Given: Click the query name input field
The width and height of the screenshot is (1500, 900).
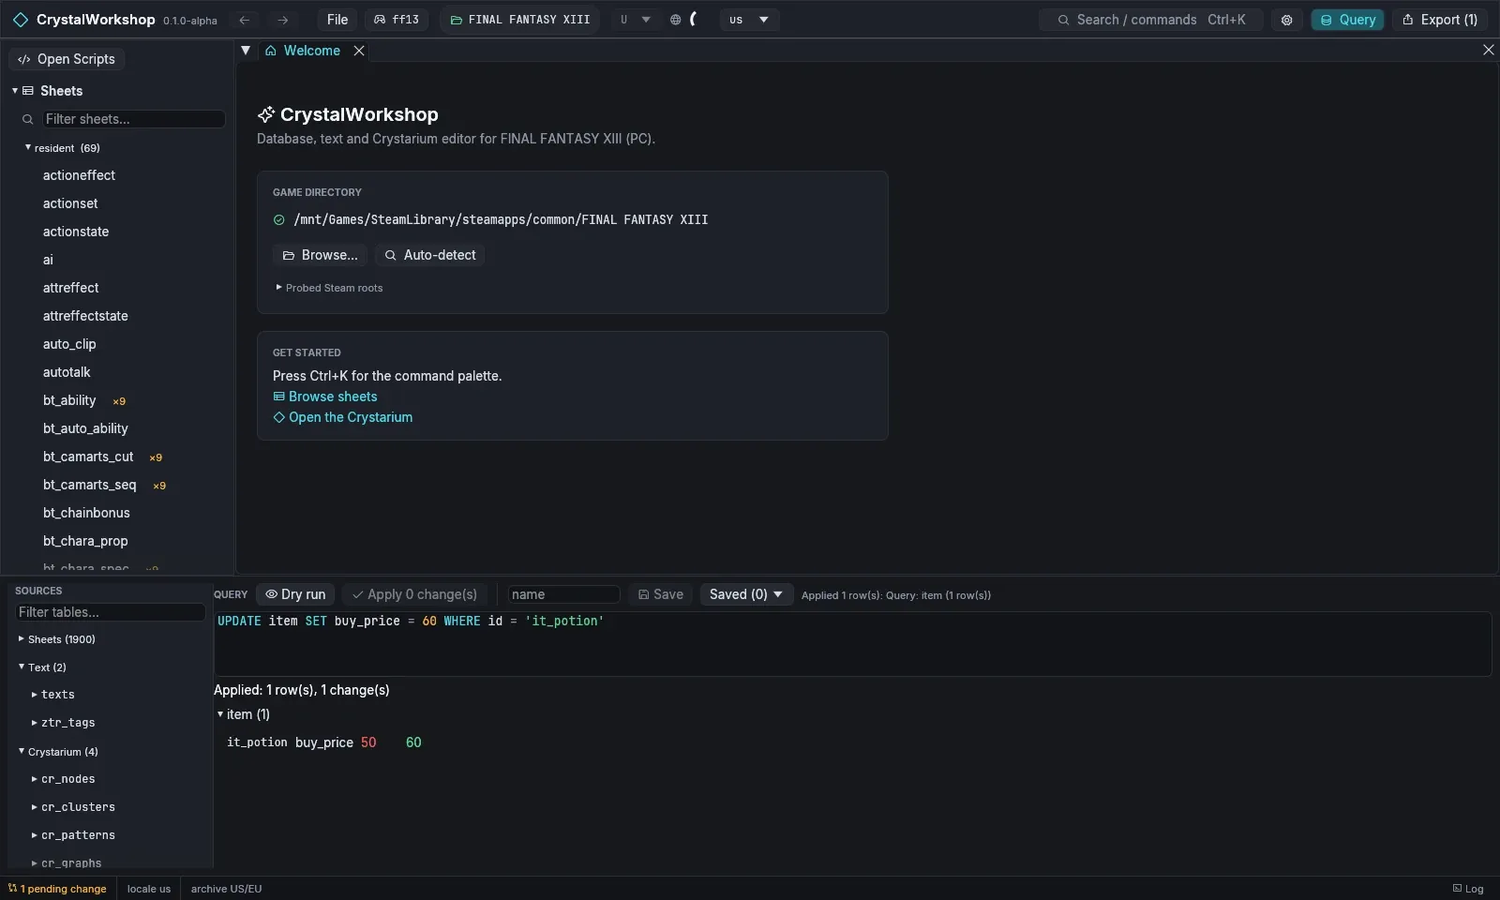Looking at the screenshot, I should [563, 594].
